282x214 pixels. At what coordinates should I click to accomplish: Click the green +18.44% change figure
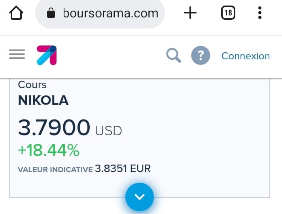49,150
